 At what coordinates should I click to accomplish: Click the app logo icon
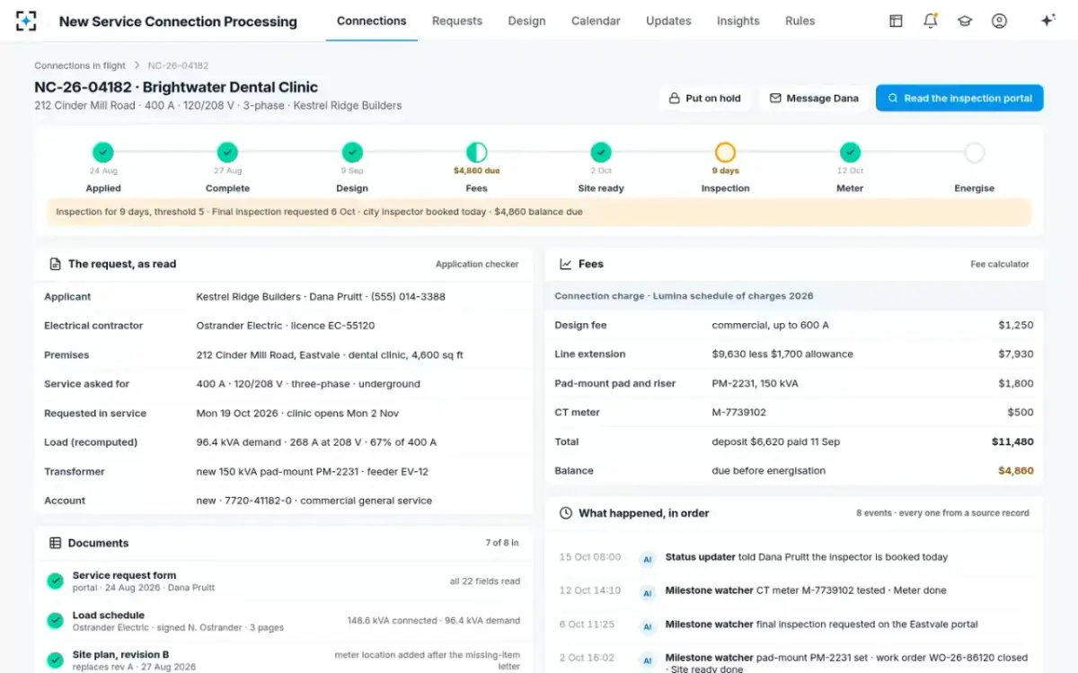point(26,21)
